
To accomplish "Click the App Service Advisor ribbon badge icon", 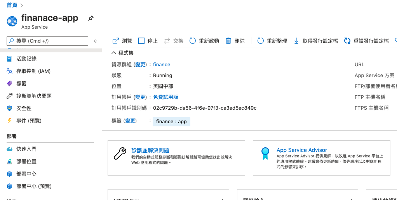I will click(265, 153).
